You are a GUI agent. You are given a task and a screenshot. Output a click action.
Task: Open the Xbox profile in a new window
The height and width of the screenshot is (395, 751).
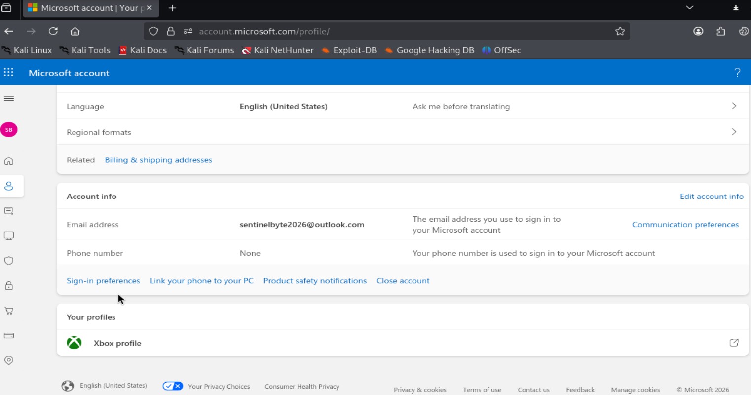click(734, 343)
